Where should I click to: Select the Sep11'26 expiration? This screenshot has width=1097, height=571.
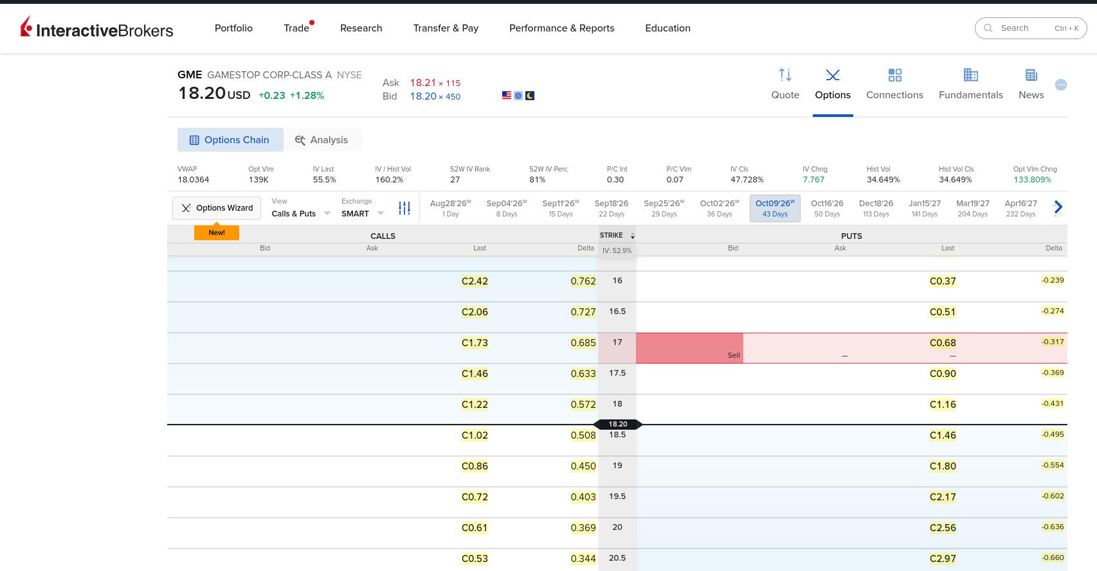pyautogui.click(x=561, y=208)
